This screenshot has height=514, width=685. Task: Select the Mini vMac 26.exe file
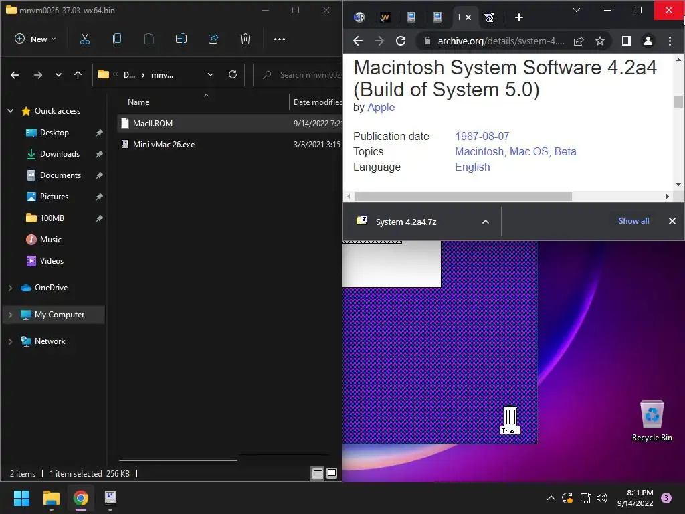230,145
